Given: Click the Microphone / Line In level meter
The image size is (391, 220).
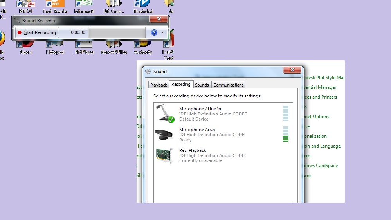Looking at the screenshot, I should coord(286,113).
